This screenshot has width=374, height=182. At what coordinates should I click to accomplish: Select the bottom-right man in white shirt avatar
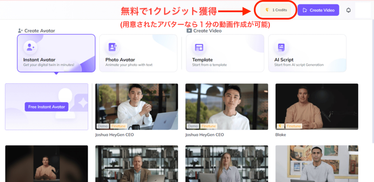(317, 164)
